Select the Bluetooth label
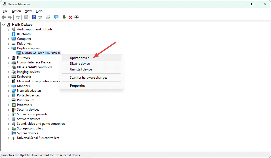 tap(24, 34)
